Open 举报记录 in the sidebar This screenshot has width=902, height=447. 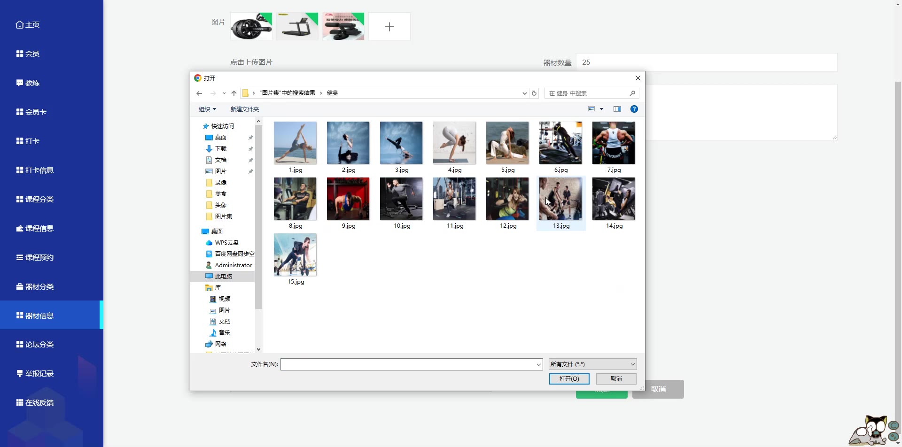(35, 373)
